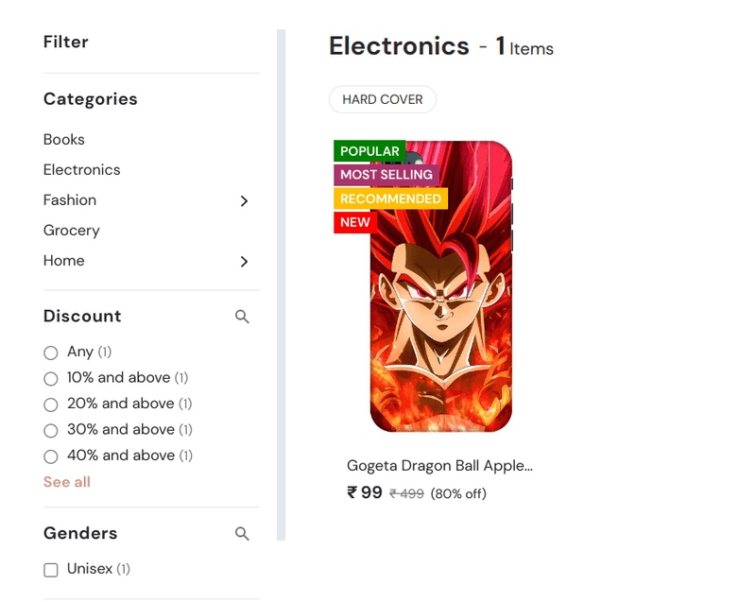Screen dimensions: 756x602
Task: Expand the Fashion category chevron
Action: tap(244, 201)
